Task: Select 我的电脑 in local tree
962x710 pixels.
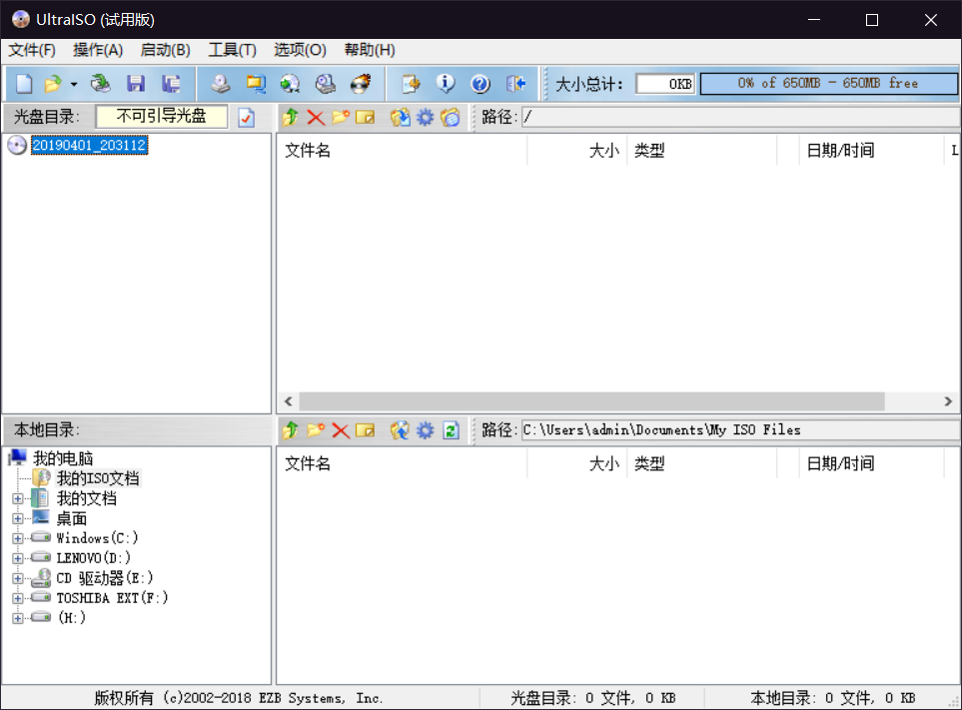Action: [63, 458]
